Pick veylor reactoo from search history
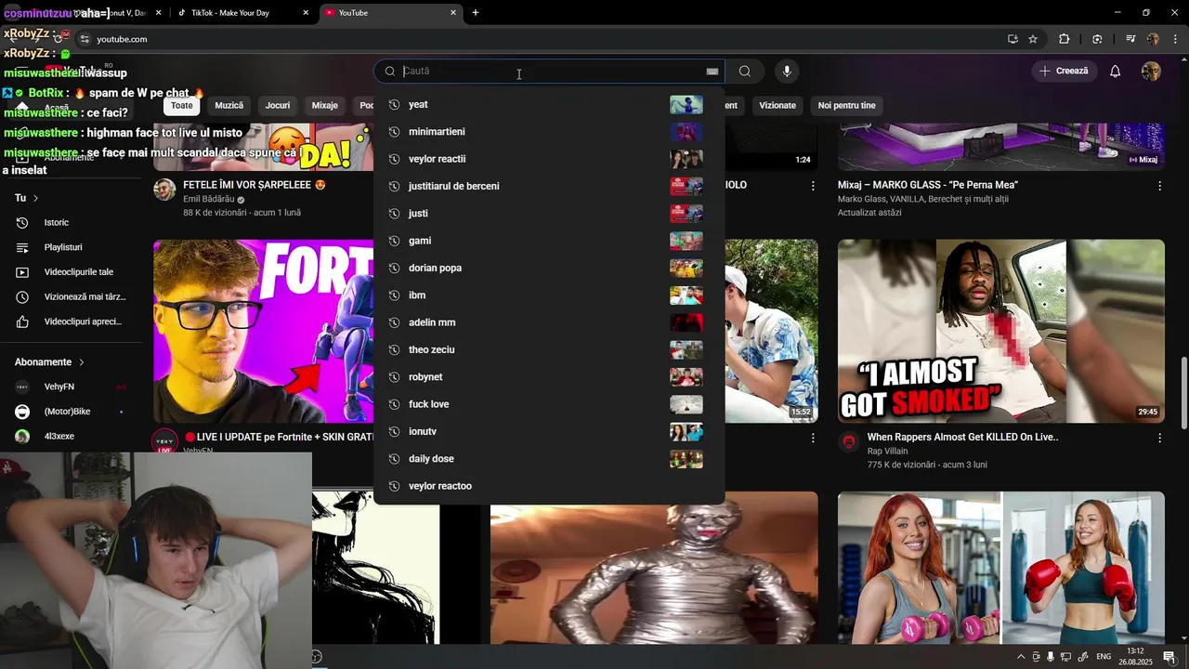Viewport: 1189px width, 669px height. point(549,486)
